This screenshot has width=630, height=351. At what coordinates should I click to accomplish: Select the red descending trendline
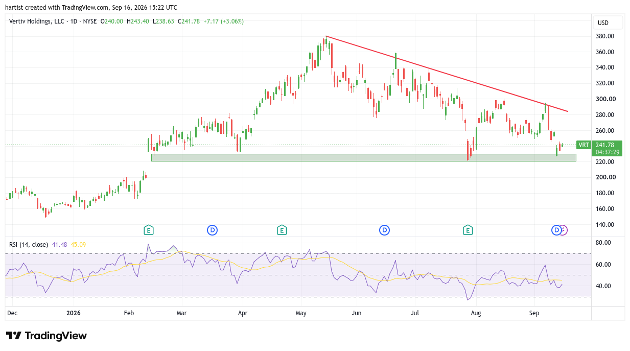click(x=447, y=74)
